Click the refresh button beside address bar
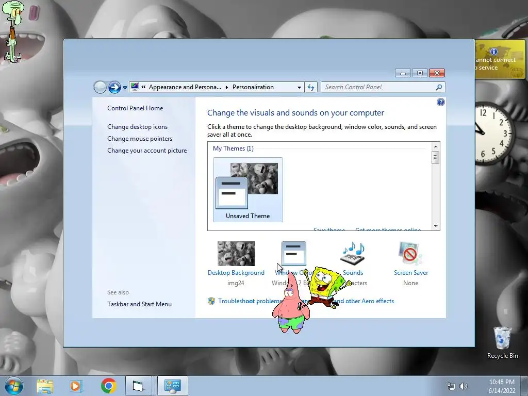The height and width of the screenshot is (396, 528). tap(311, 88)
